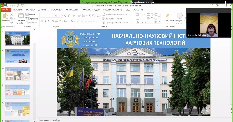Switch to the ВСТАВКА tab
The width and height of the screenshot is (233, 122).
pos(31,10)
